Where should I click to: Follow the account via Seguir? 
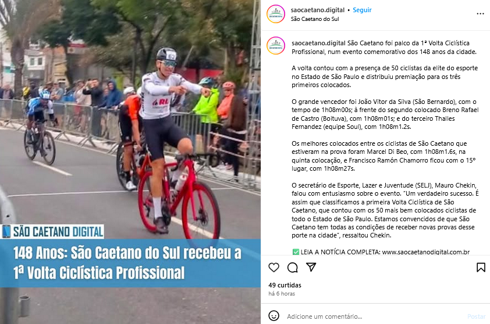click(362, 10)
